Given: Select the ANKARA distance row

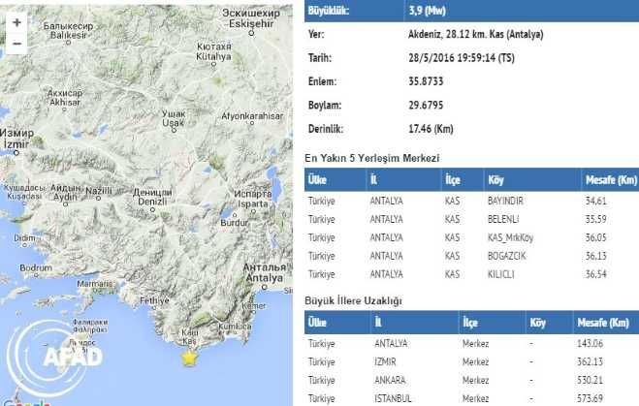Looking at the screenshot, I should (471, 380).
